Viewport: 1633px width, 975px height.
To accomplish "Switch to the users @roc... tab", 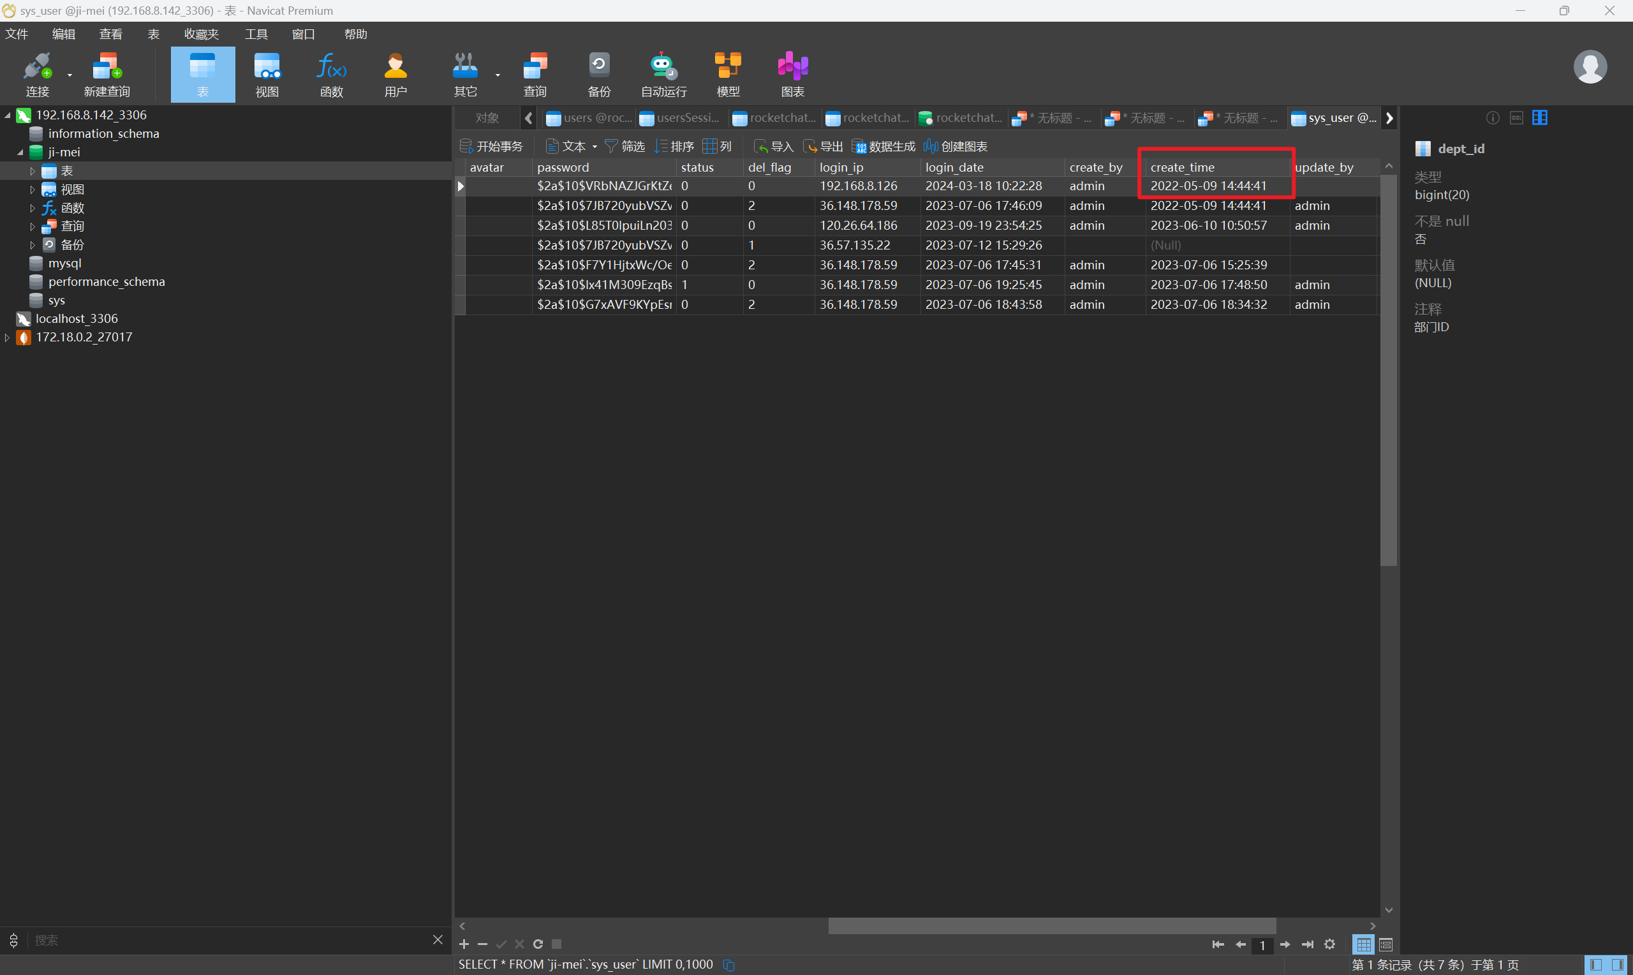I will [589, 118].
